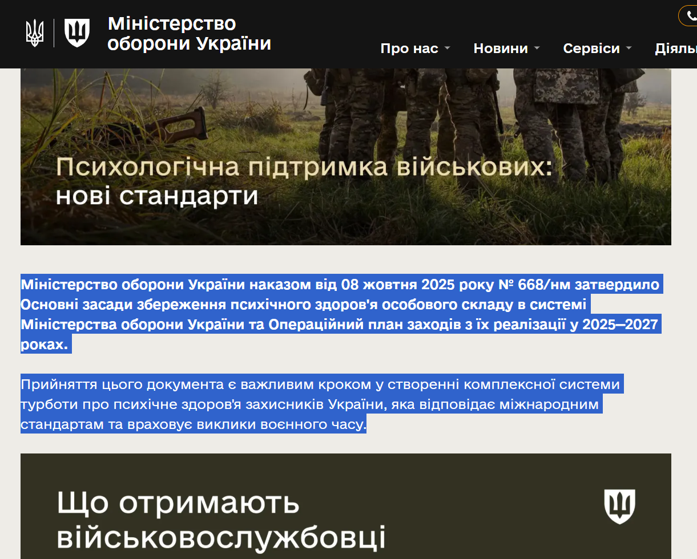
Task: Click the Ukrainian trident coat of arms icon
Action: 35,33
